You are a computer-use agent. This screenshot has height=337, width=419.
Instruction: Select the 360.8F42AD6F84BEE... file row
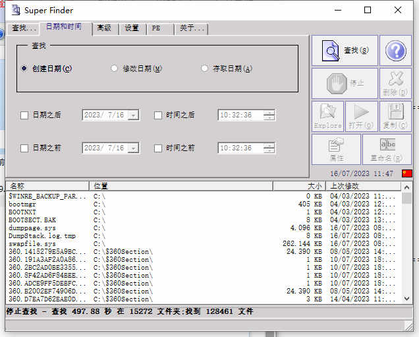204,276
